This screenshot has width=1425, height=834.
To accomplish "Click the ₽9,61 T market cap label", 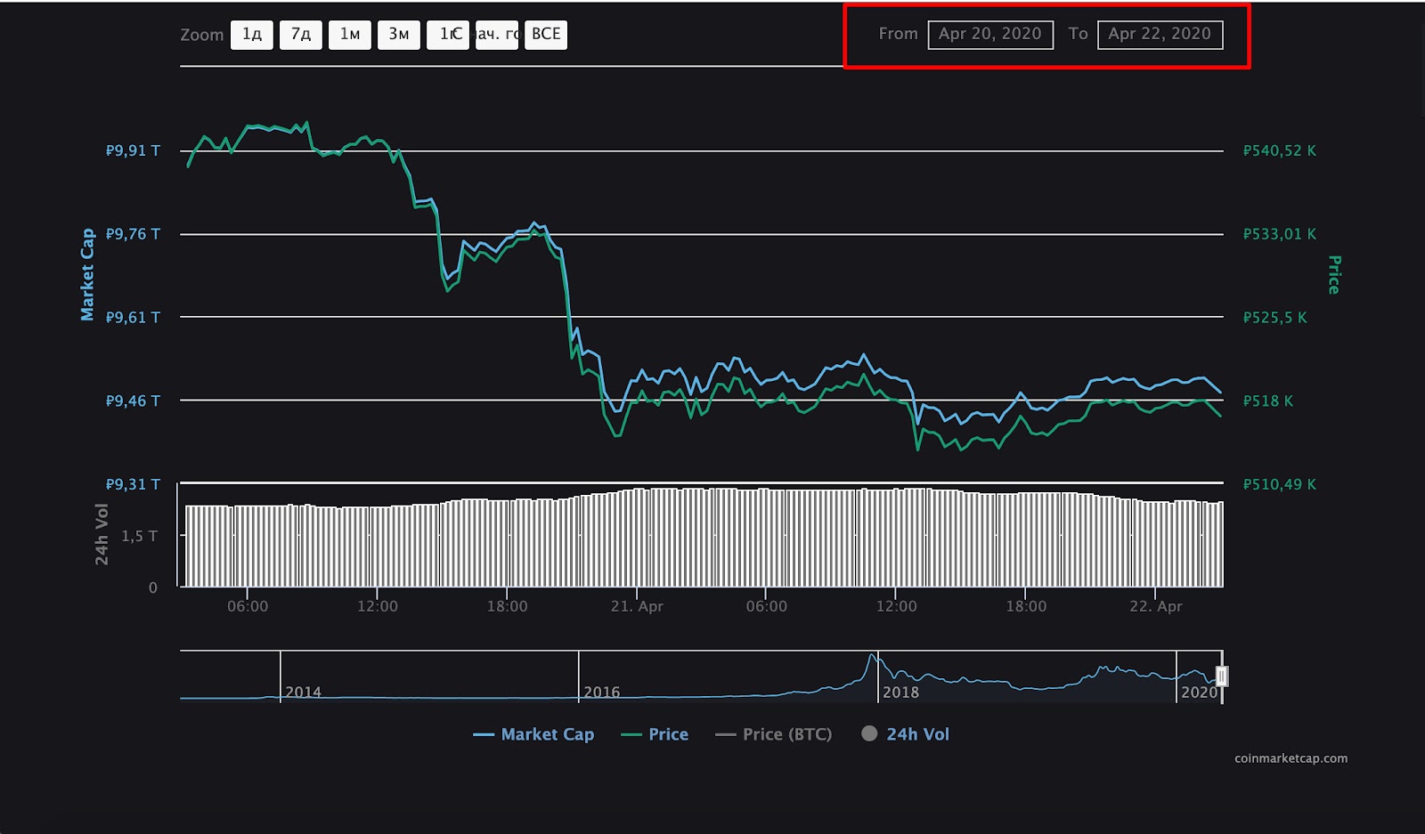I will (x=134, y=317).
